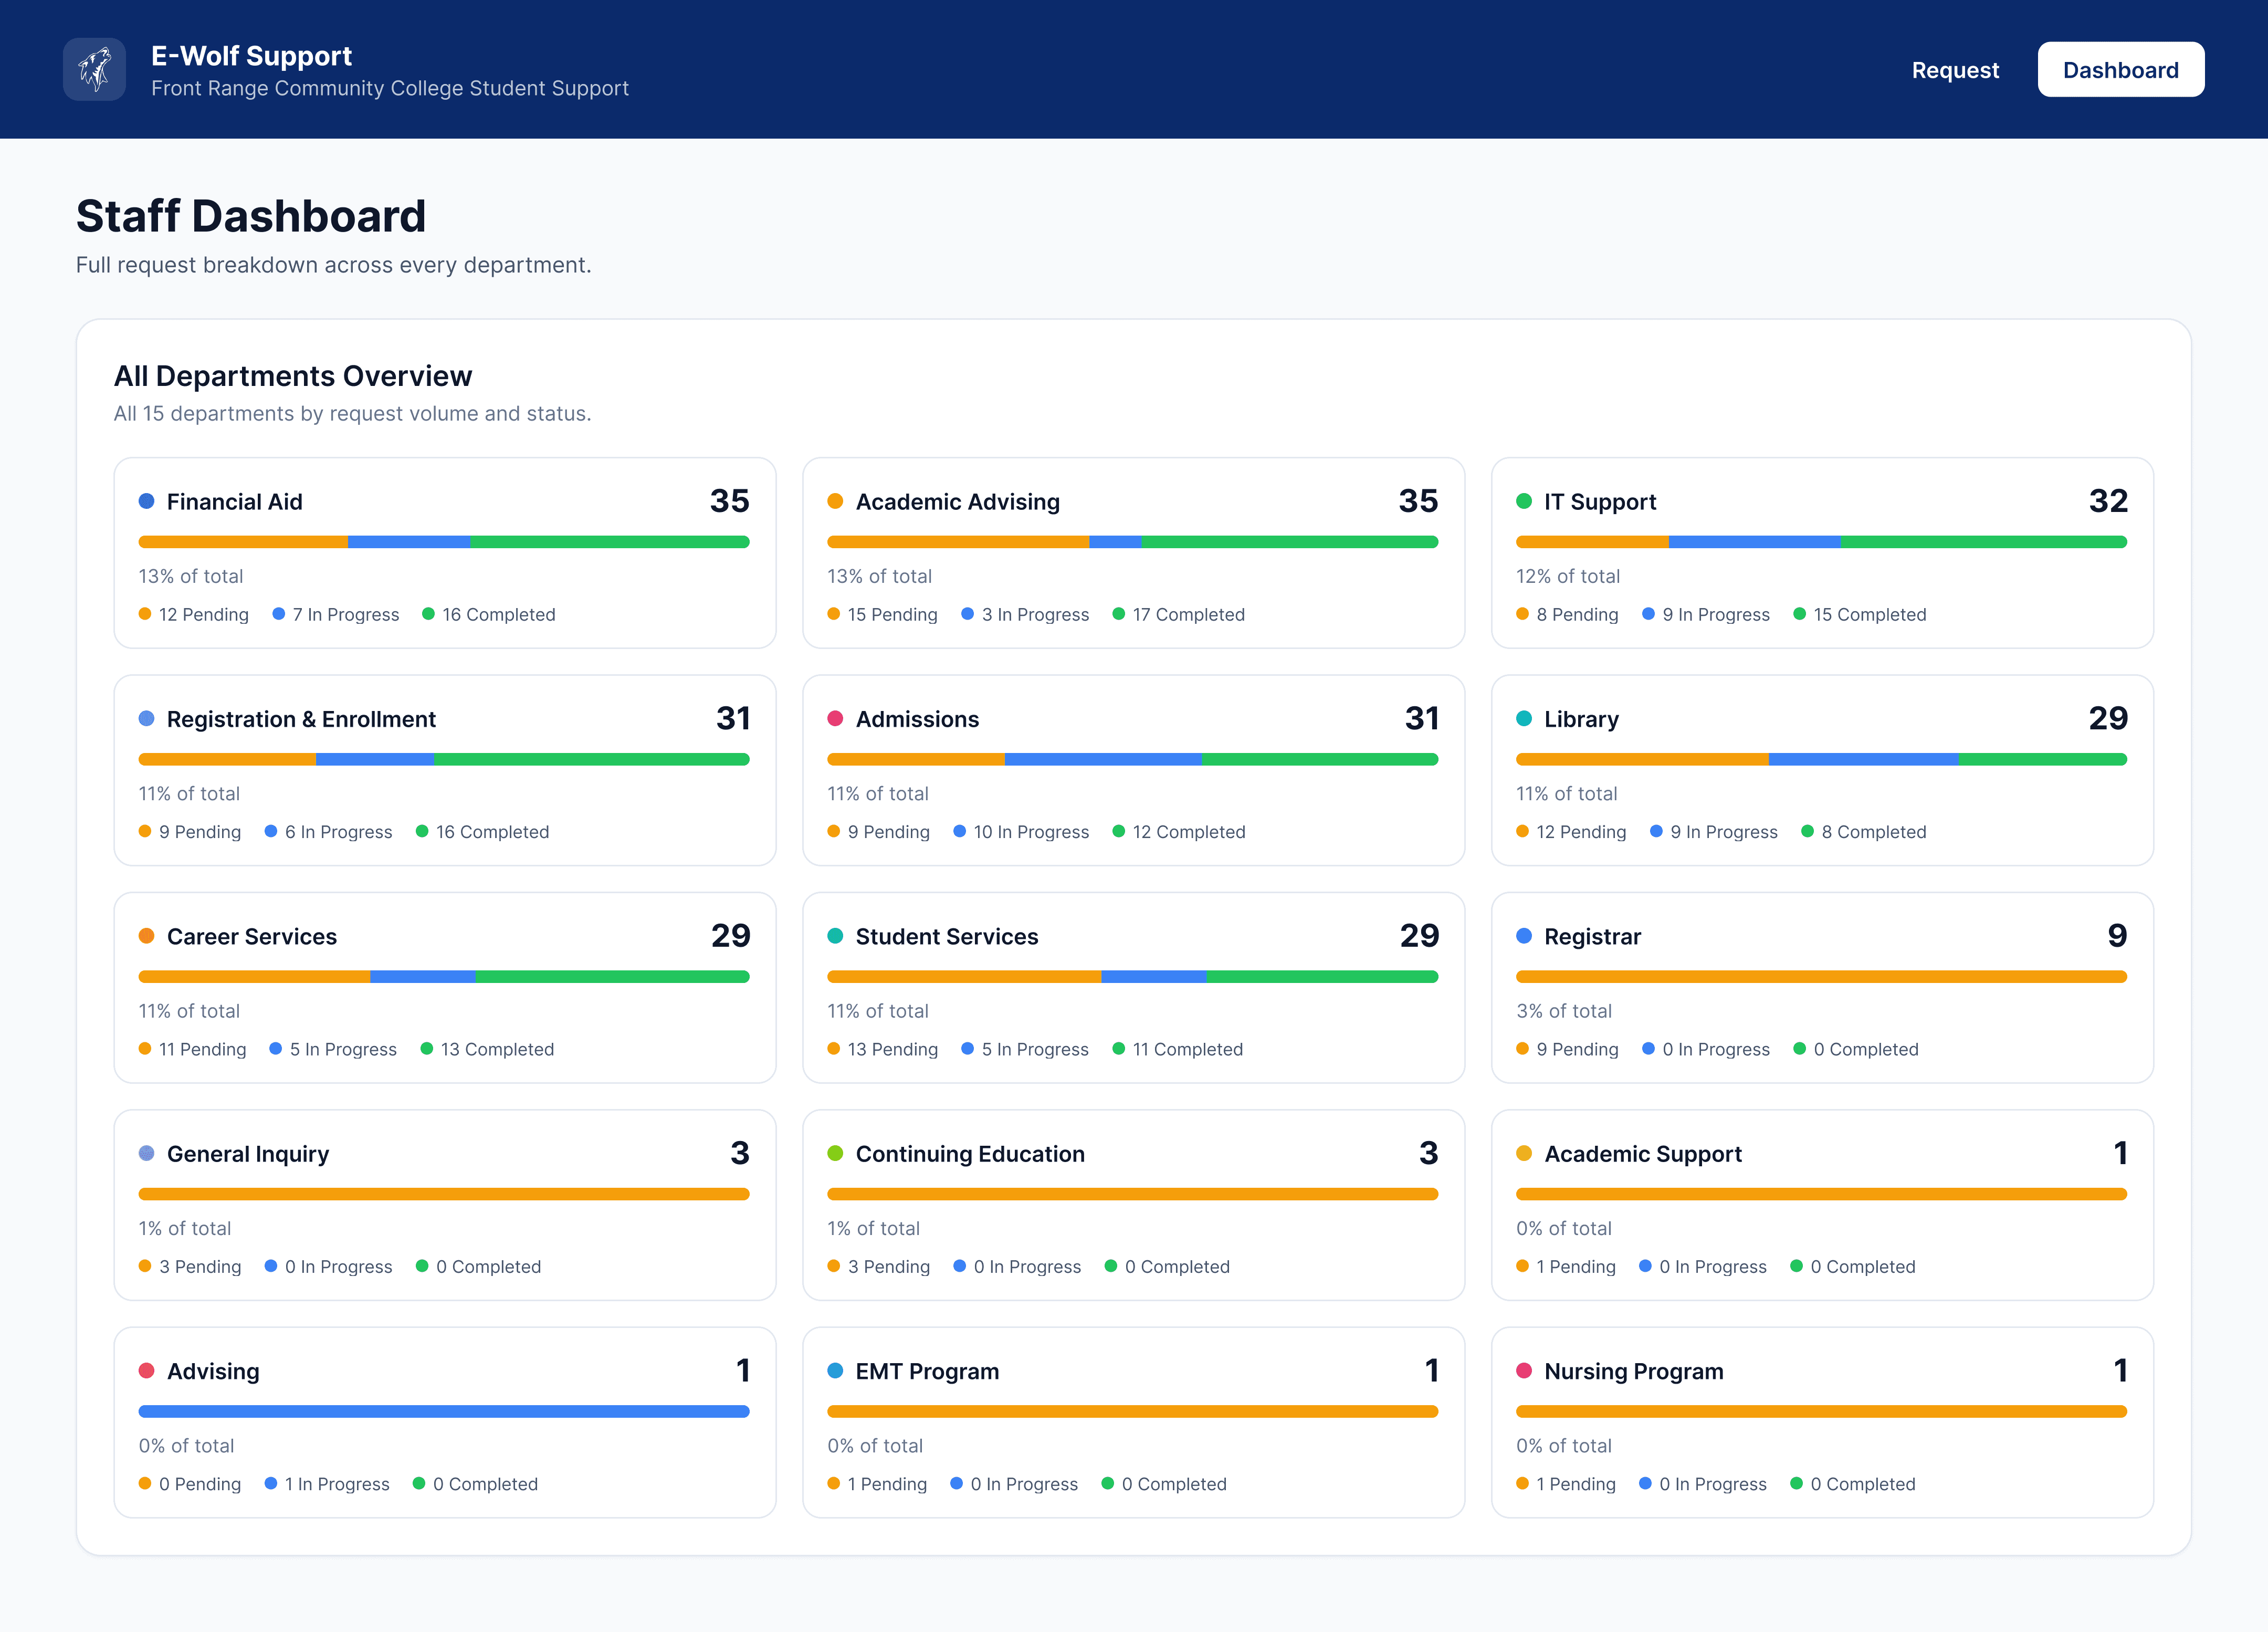
Task: Click '15 Pending' under Academic Advising
Action: point(883,614)
